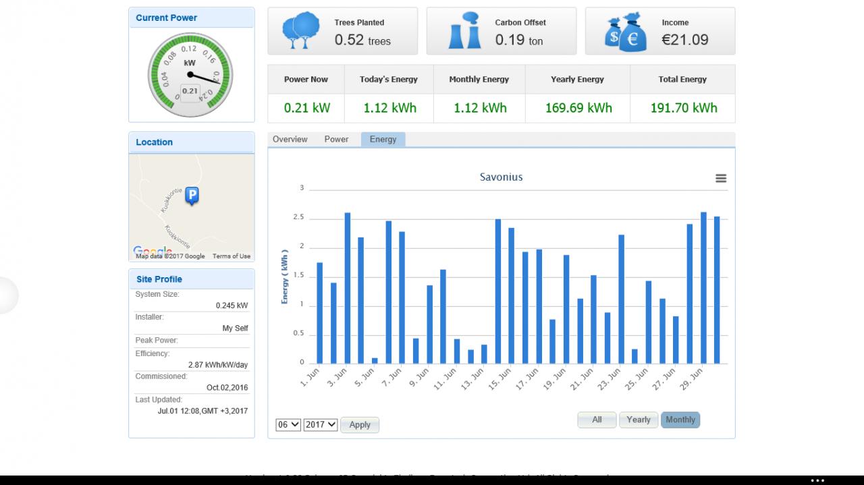Click the Jul.01 12:08 last updated timestamp
The image size is (864, 485).
click(x=202, y=411)
